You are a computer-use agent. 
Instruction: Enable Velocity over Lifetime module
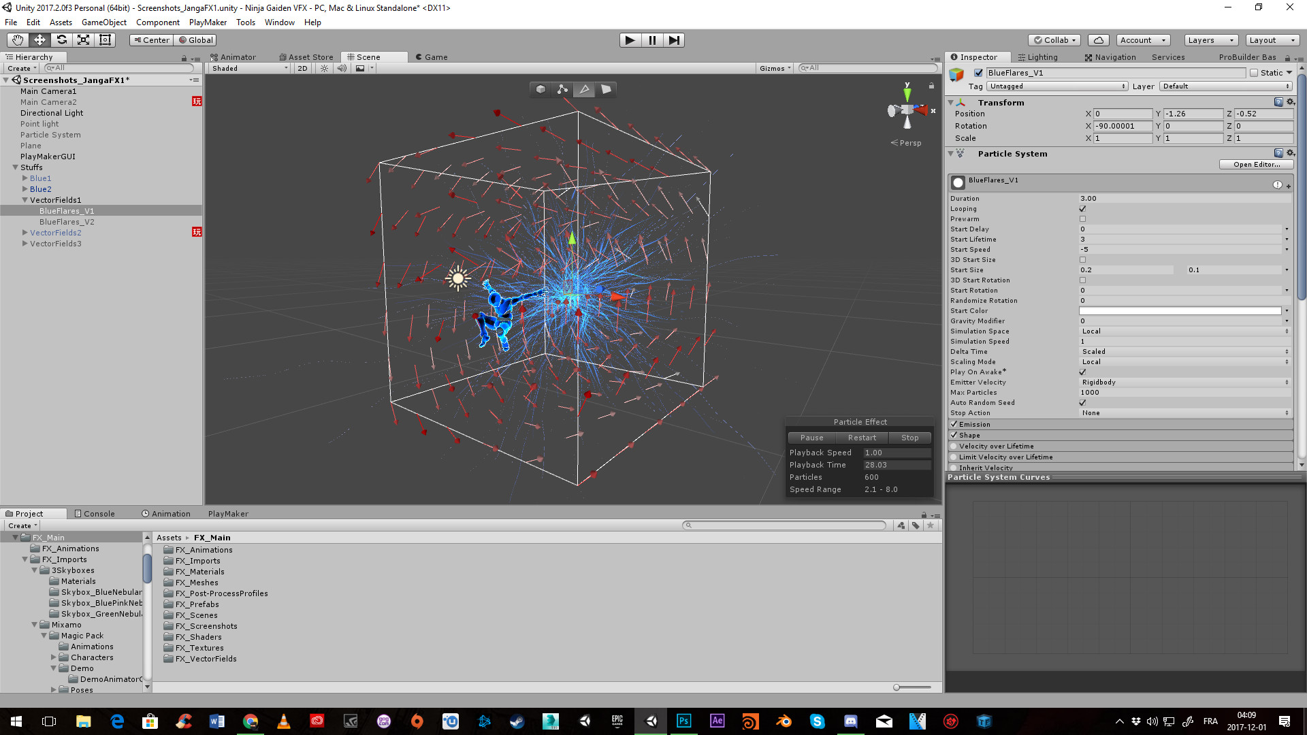(954, 446)
